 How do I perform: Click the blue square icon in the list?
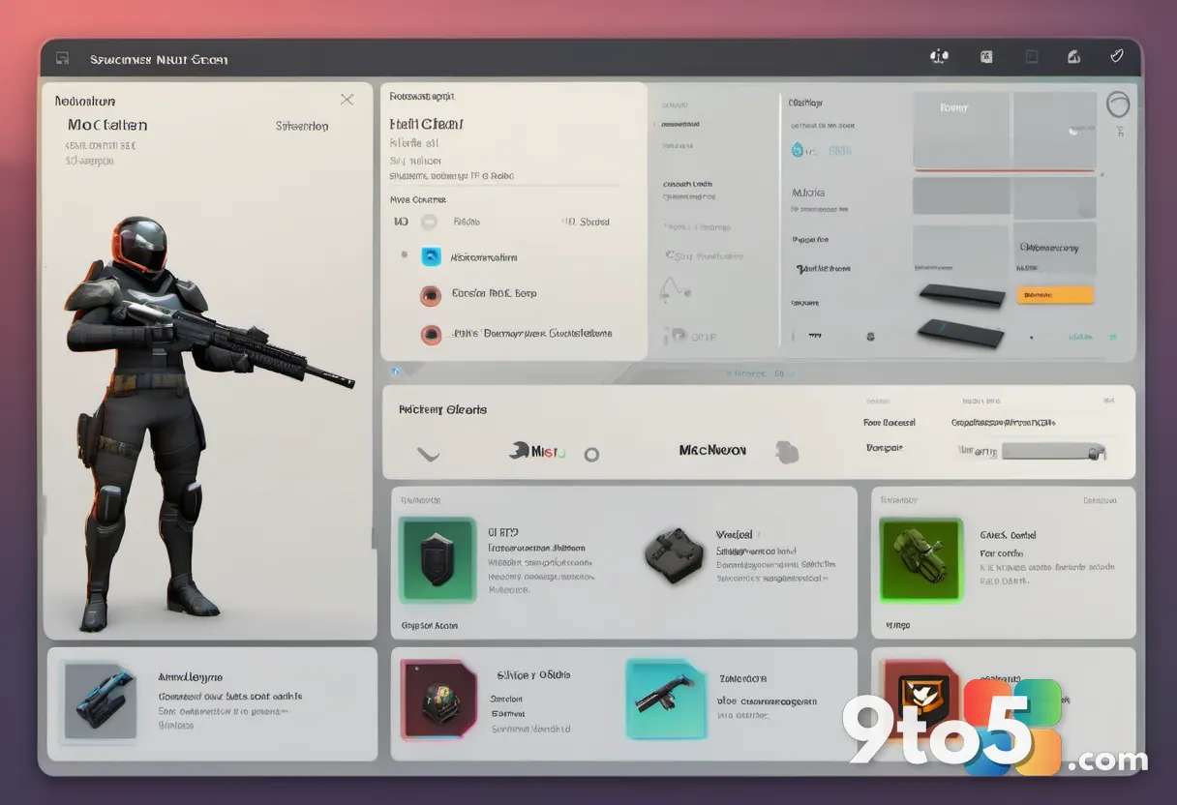coord(431,257)
